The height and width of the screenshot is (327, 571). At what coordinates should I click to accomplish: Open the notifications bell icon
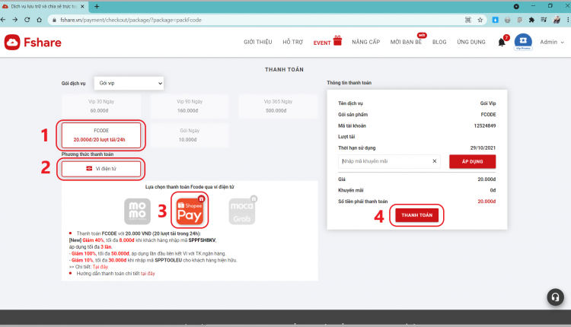coord(502,42)
